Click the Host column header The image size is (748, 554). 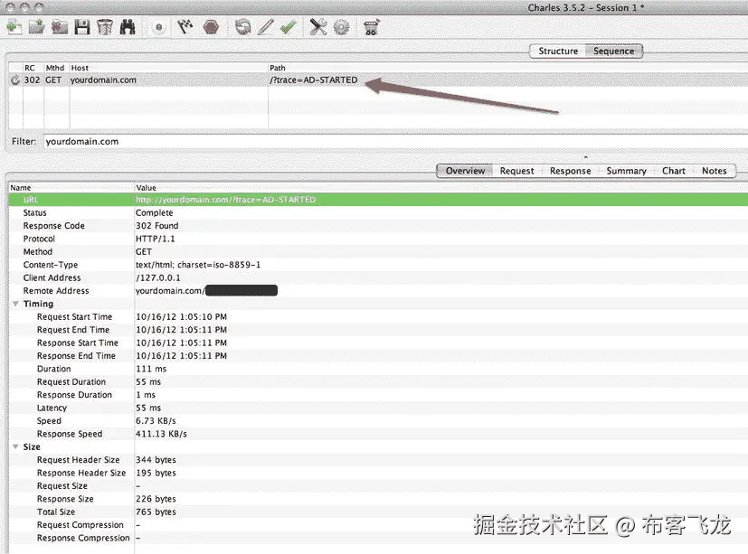[168, 68]
